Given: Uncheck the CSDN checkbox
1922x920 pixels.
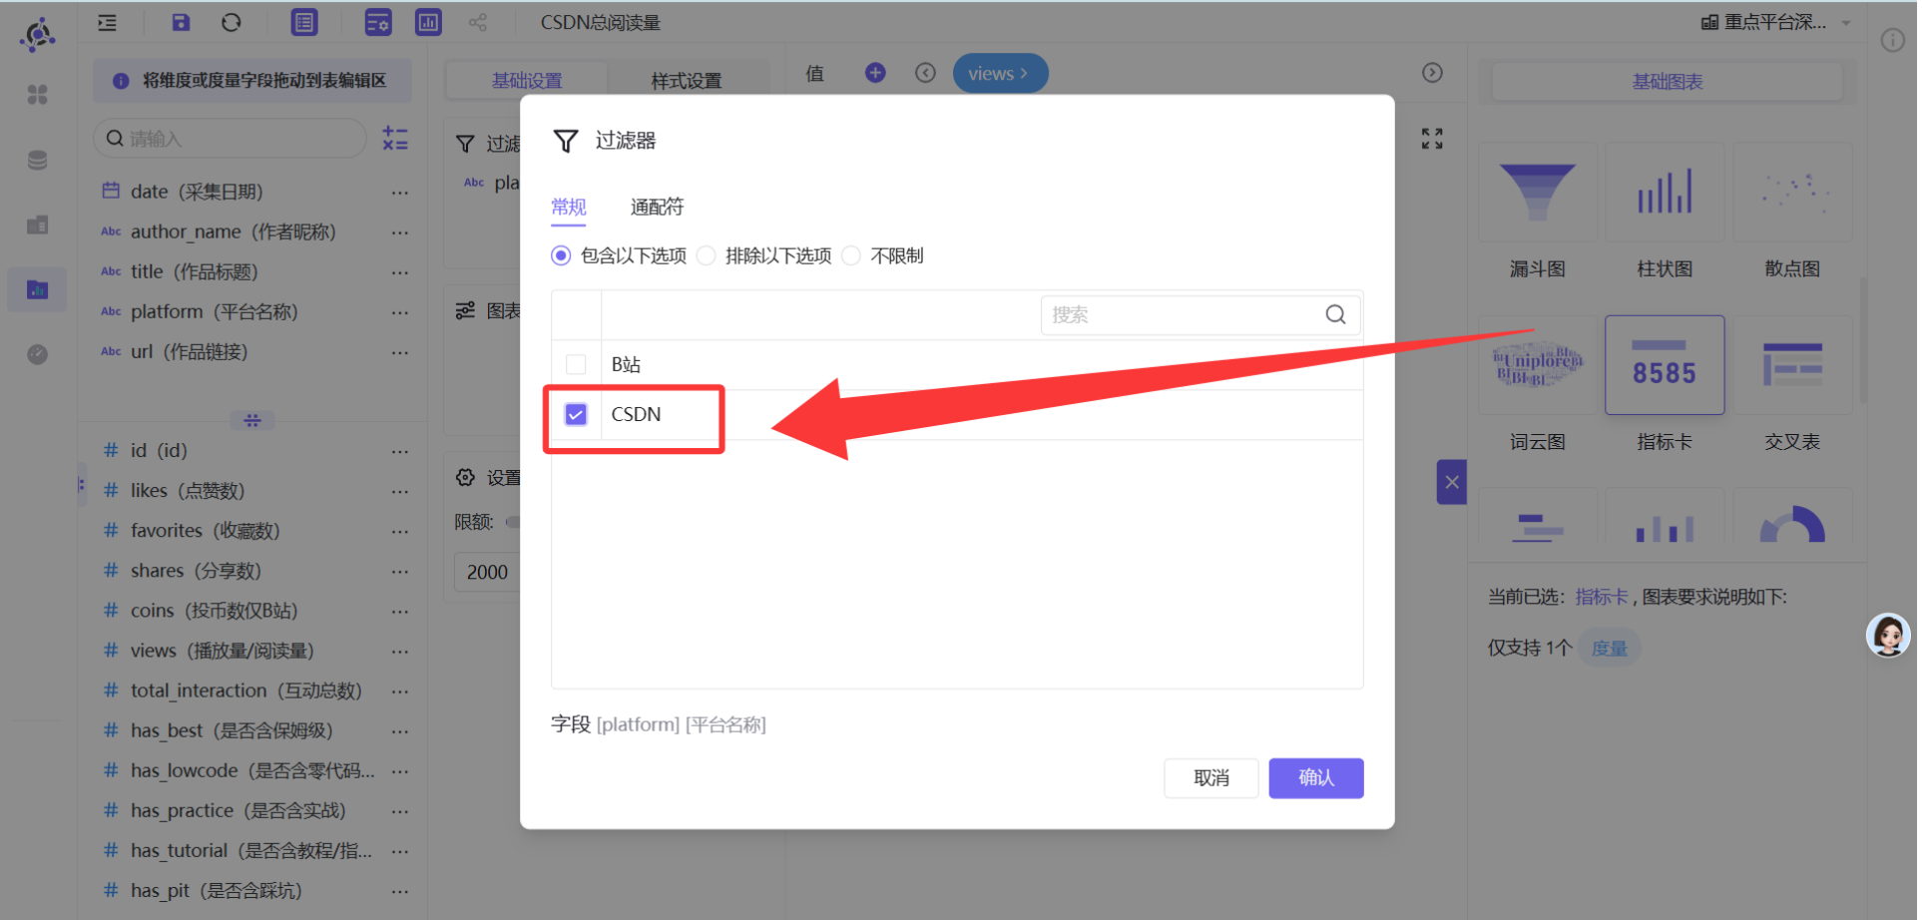Looking at the screenshot, I should coord(576,414).
